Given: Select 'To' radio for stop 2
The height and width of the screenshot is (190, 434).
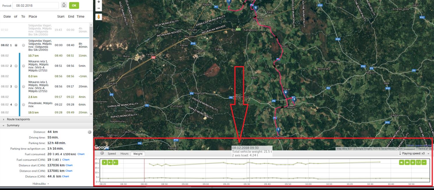Looking at the screenshot, I should (24, 66).
